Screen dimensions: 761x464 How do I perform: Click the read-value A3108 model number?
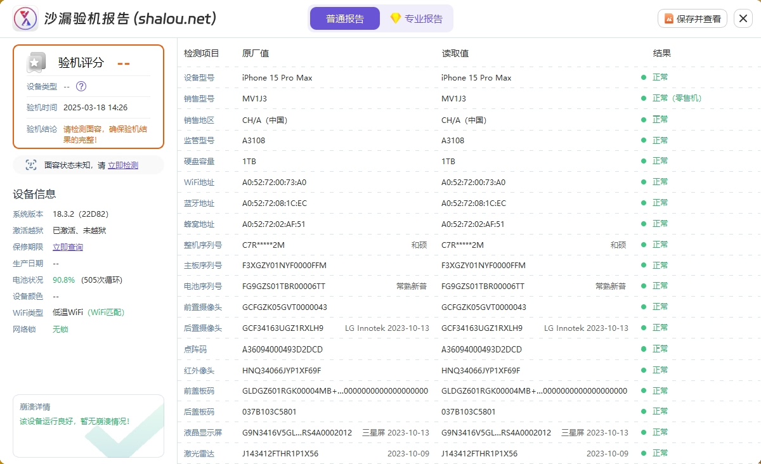pyautogui.click(x=453, y=140)
